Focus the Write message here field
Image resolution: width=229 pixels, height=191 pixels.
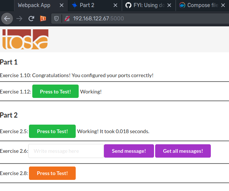coord(66,151)
